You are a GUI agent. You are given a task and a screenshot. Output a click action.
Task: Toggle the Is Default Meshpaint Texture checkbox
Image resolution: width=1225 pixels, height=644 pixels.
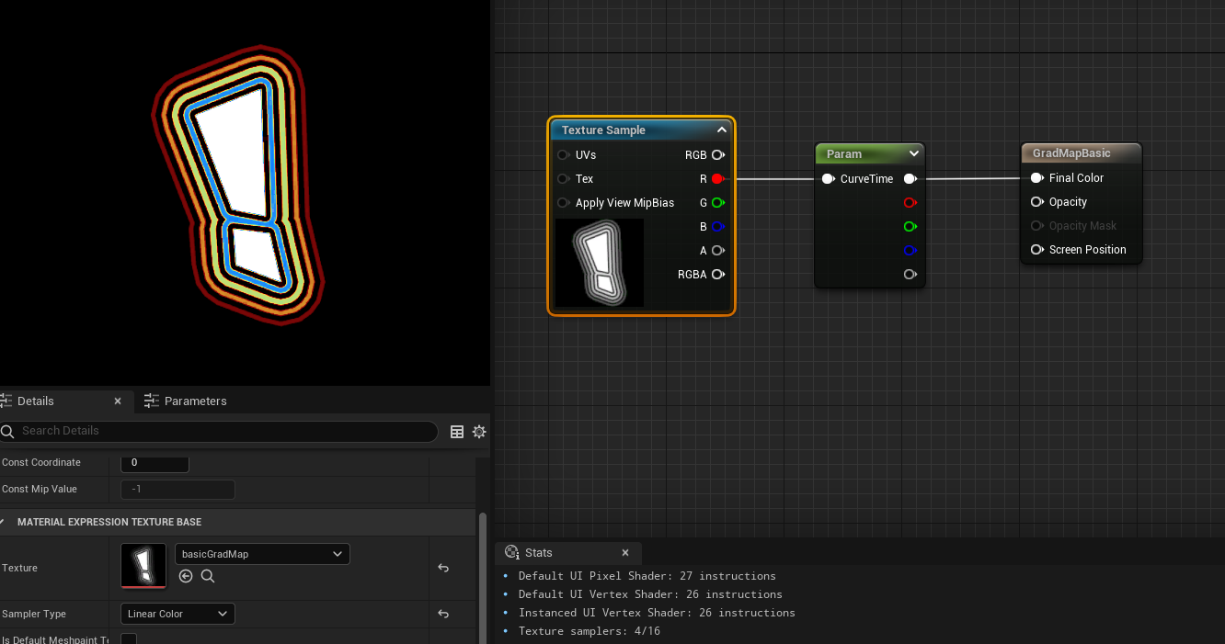(129, 639)
